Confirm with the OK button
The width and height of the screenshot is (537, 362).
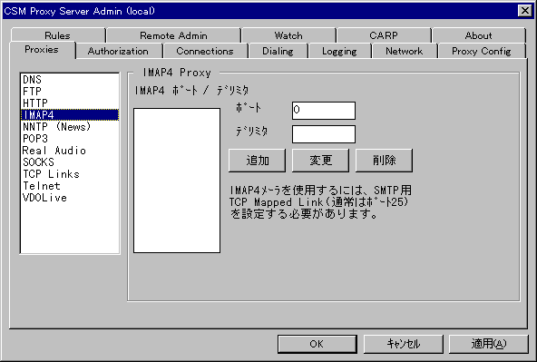point(317,344)
